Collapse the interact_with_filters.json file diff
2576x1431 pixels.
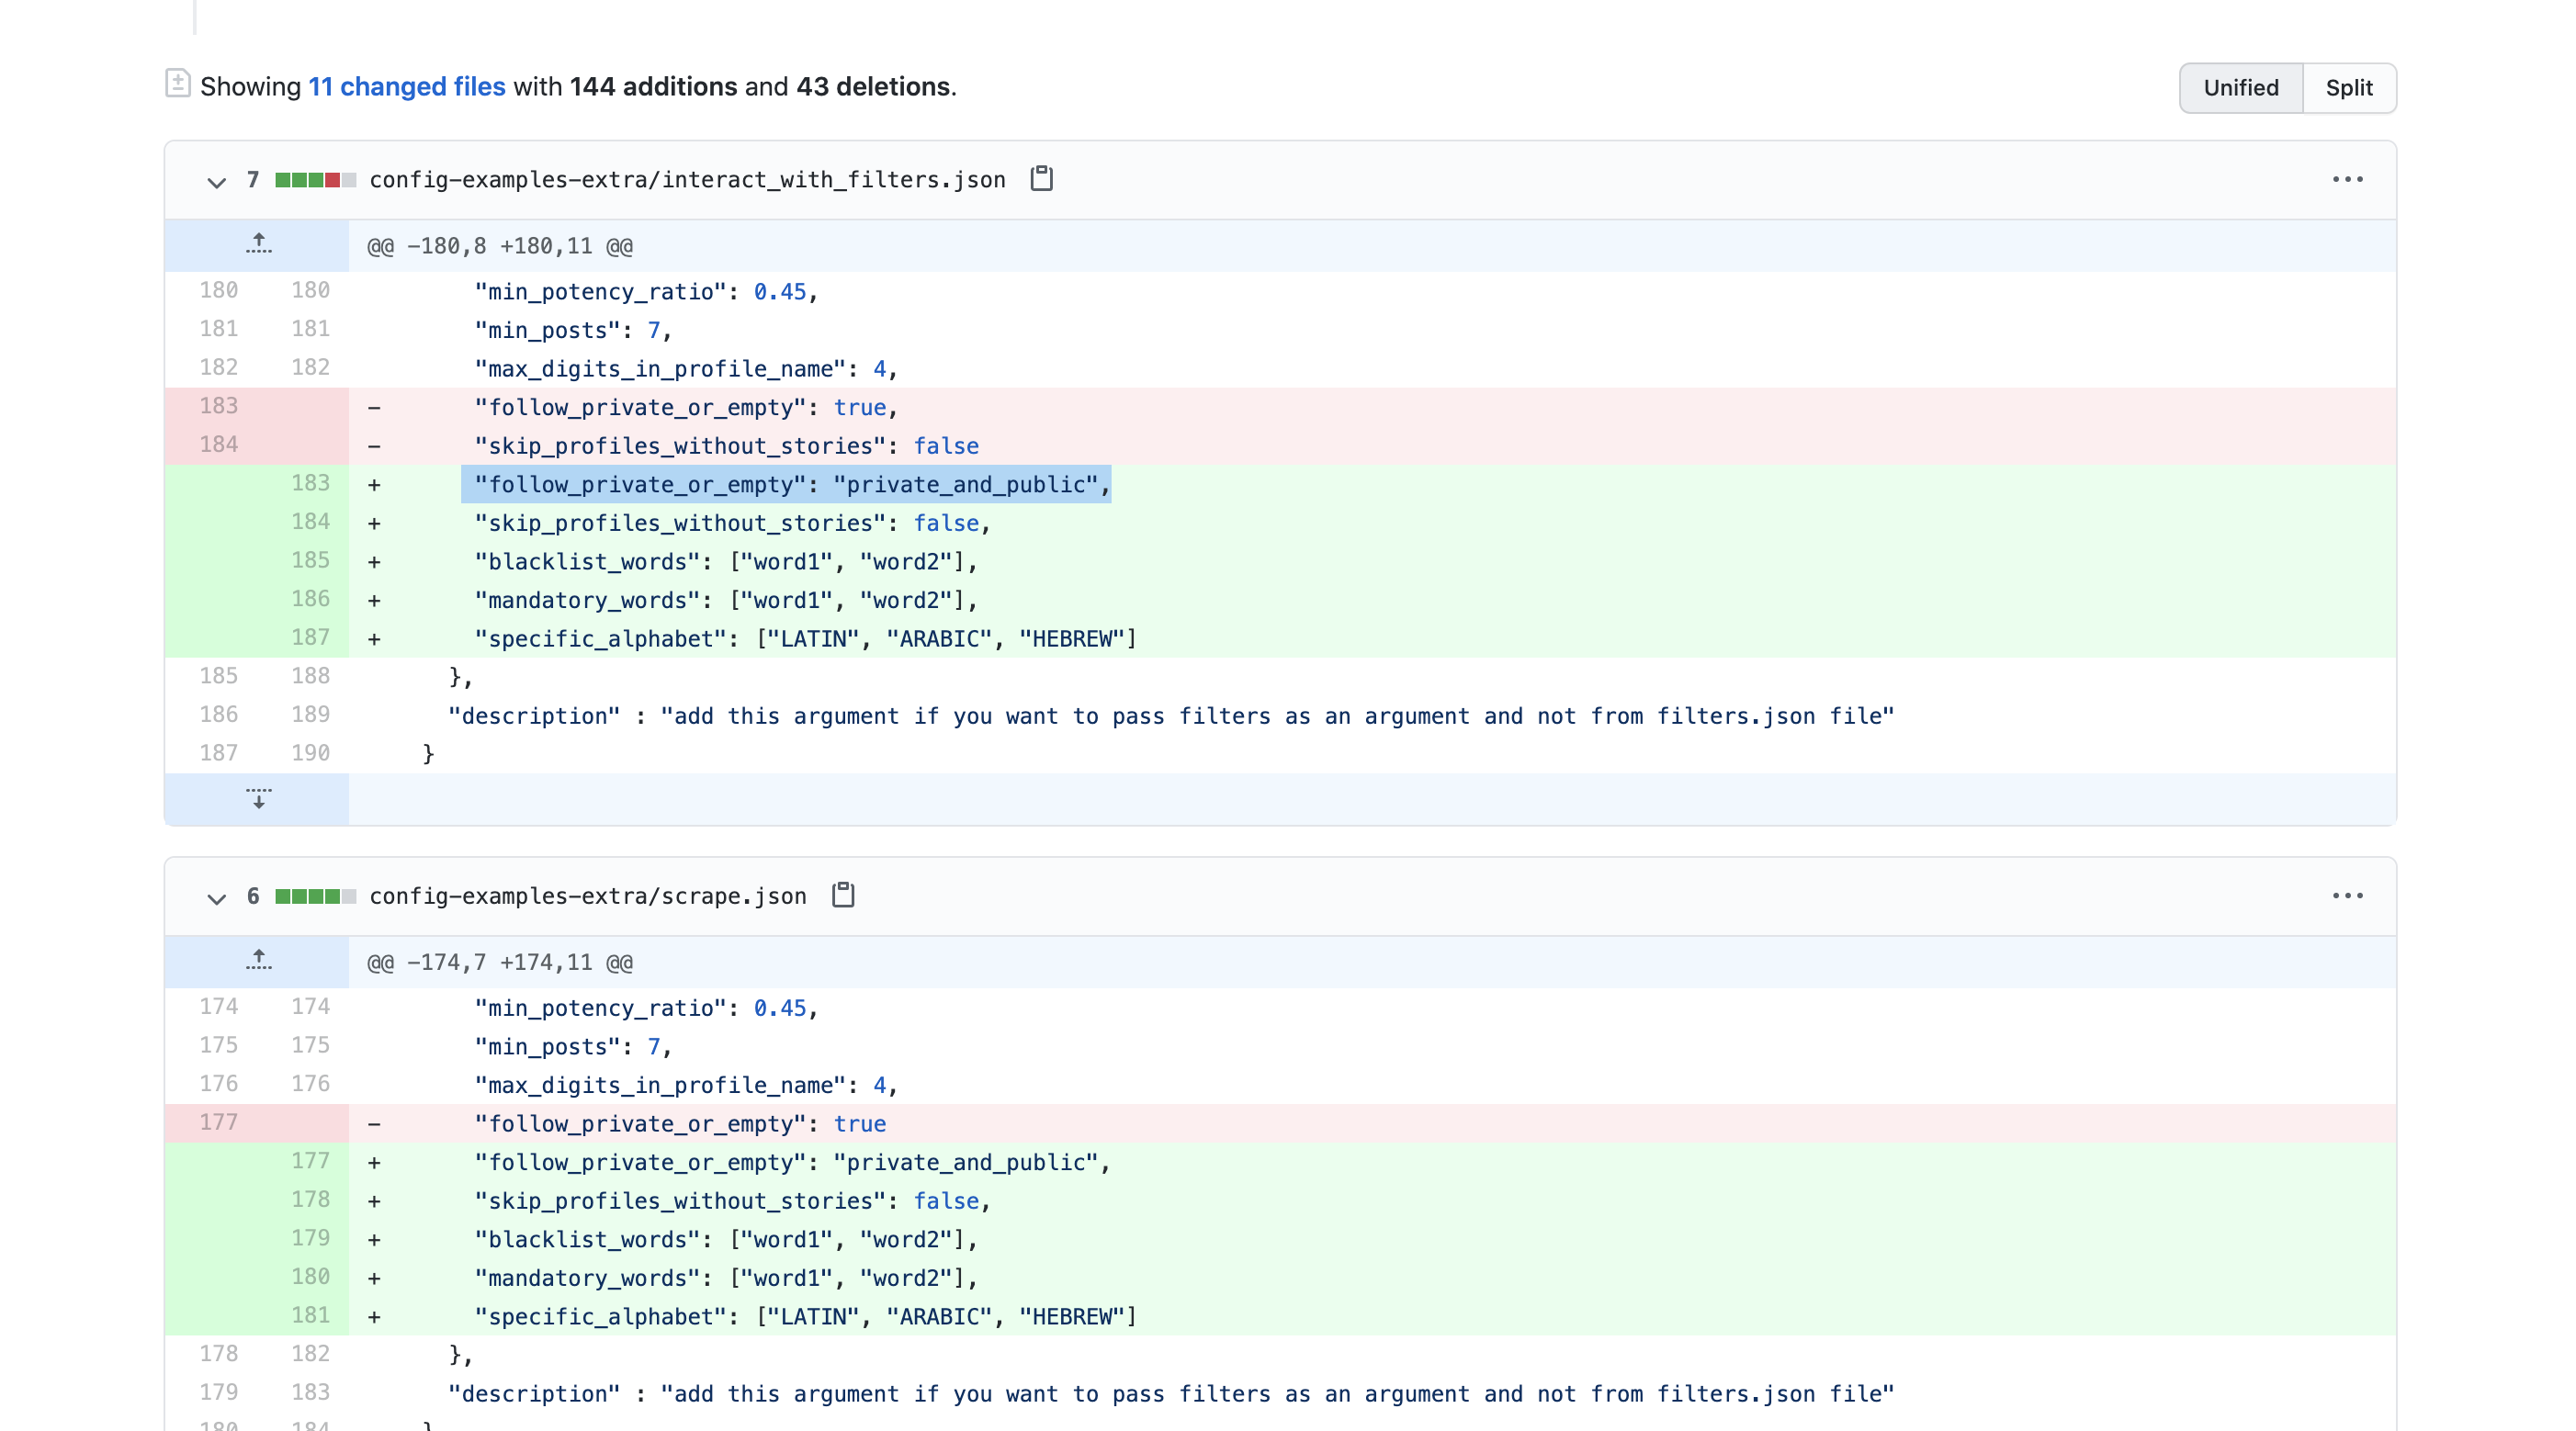[218, 183]
